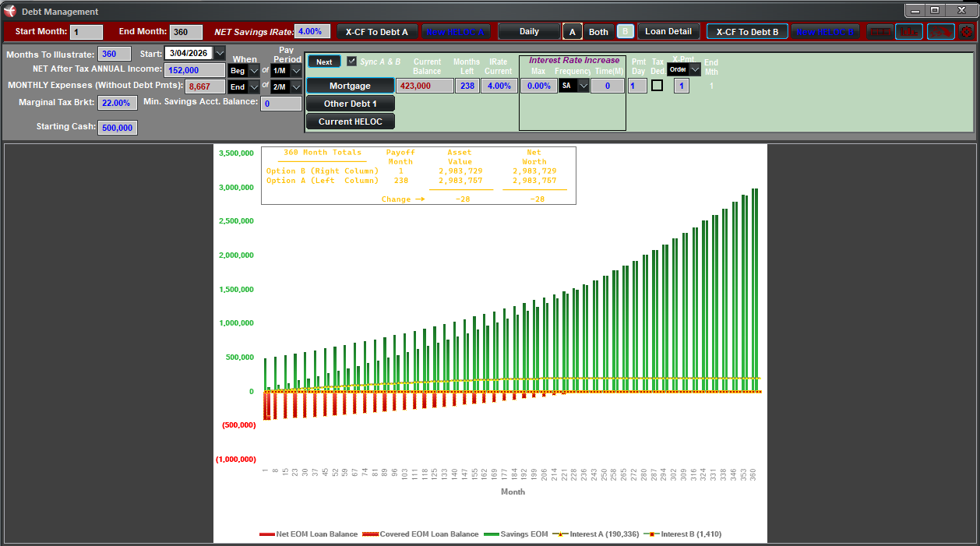Click the Debt Management app icon in title bar
This screenshot has width=980, height=546.
10,11
